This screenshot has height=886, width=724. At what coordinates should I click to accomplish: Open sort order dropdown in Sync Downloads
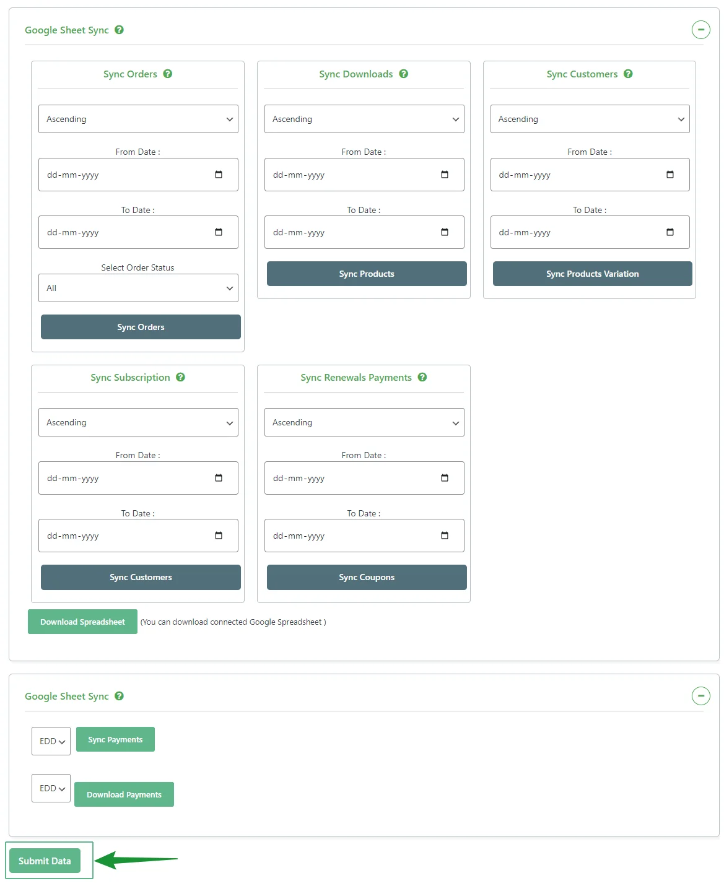click(364, 119)
